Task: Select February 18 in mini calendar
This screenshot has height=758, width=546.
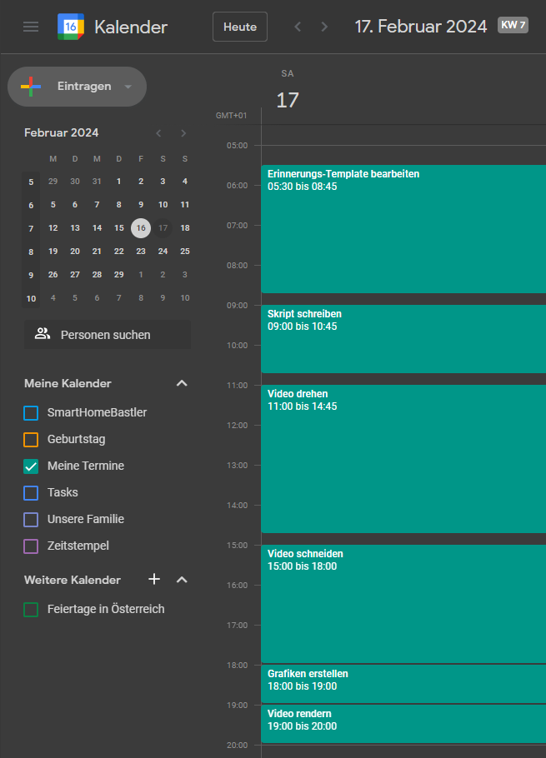Action: click(x=185, y=227)
